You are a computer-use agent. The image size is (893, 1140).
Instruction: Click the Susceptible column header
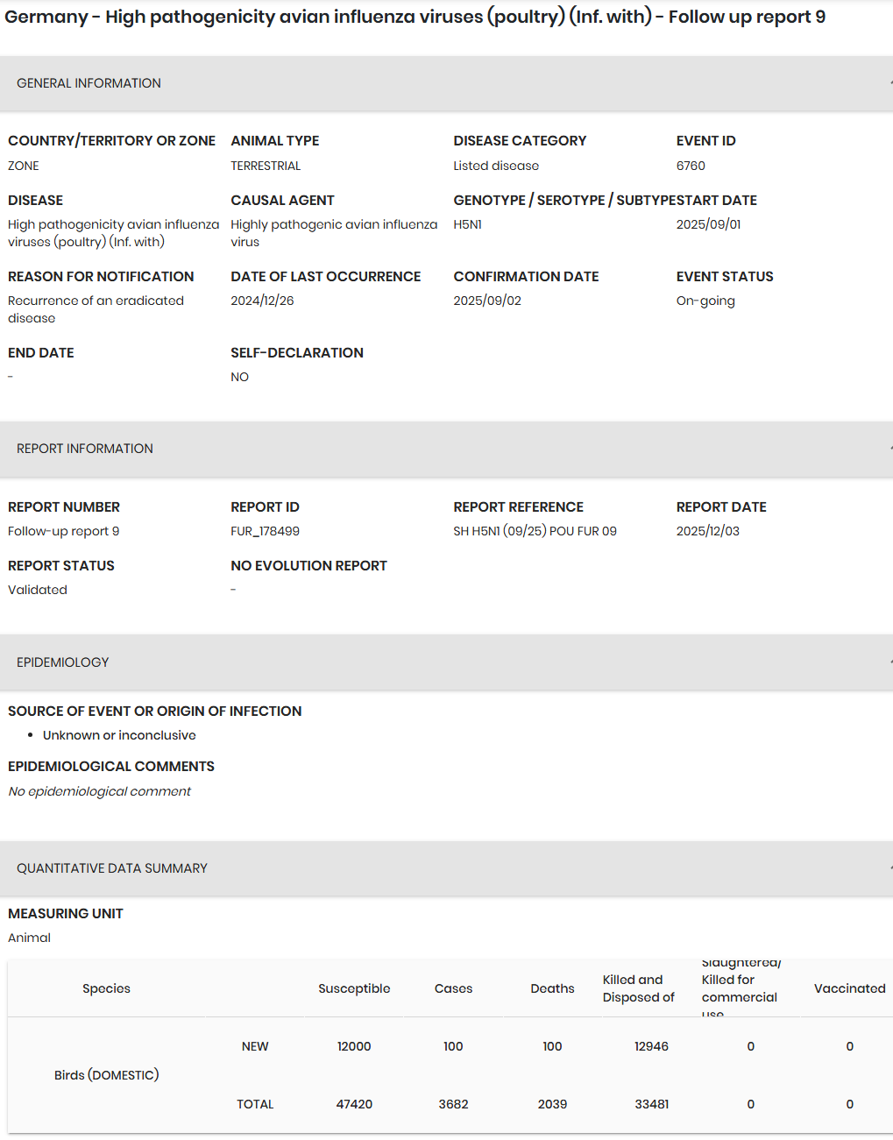pos(354,988)
